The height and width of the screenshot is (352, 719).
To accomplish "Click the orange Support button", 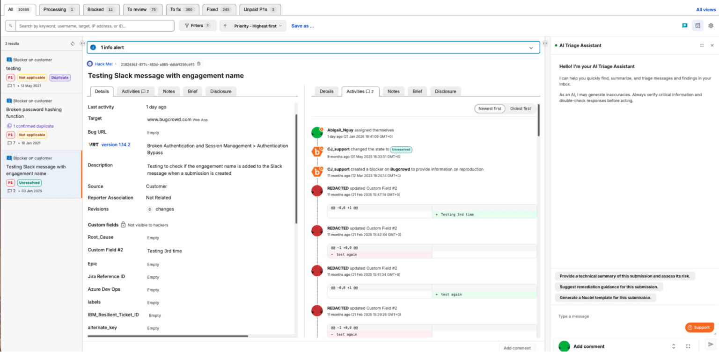I will pos(700,328).
